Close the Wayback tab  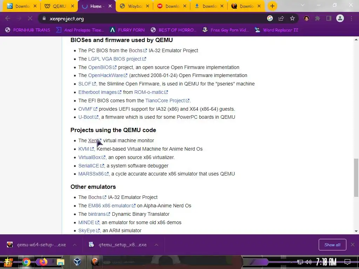pyautogui.click(x=148, y=6)
